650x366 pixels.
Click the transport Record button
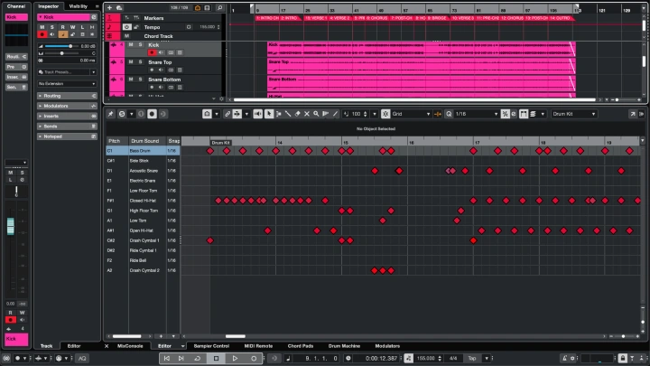(254, 358)
